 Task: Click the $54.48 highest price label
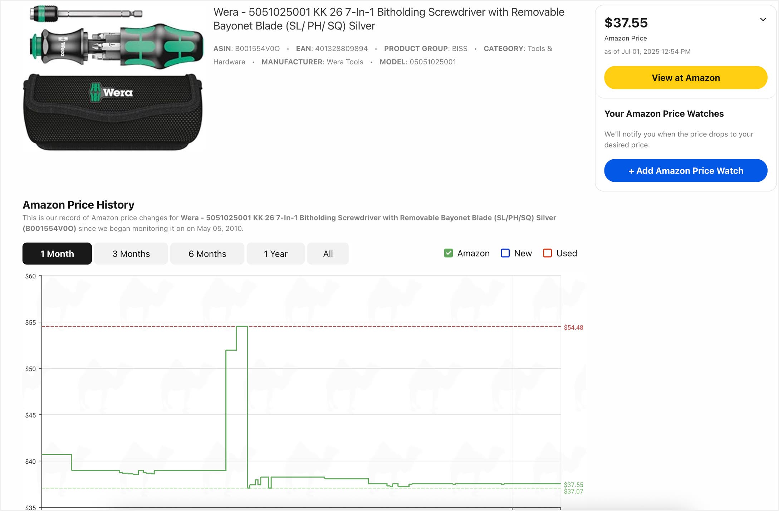[x=573, y=327]
